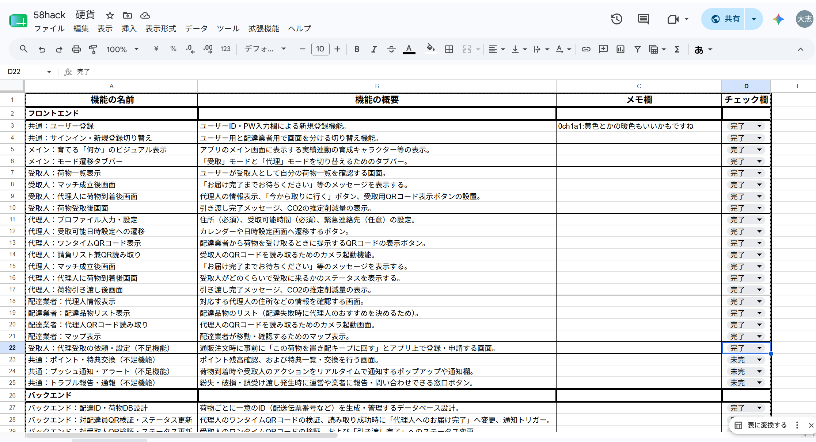Click the insert chart icon

click(x=620, y=49)
